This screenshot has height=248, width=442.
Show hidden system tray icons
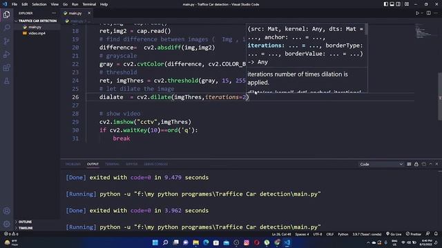point(368,242)
